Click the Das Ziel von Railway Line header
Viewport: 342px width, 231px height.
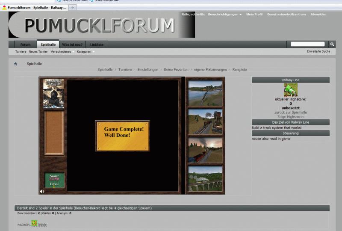[x=291, y=122]
